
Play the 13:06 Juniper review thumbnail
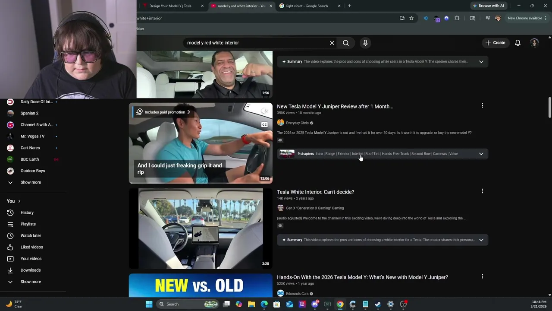[x=201, y=143]
